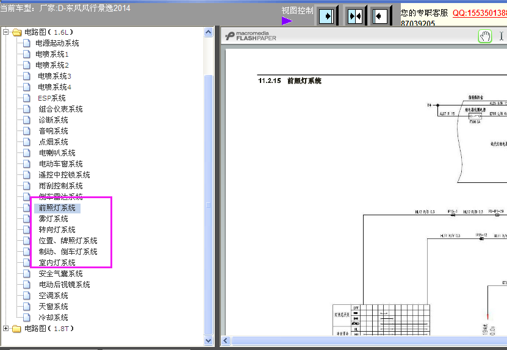Select the 前照灯系统 tree entry
507x350 pixels.
(x=57, y=208)
